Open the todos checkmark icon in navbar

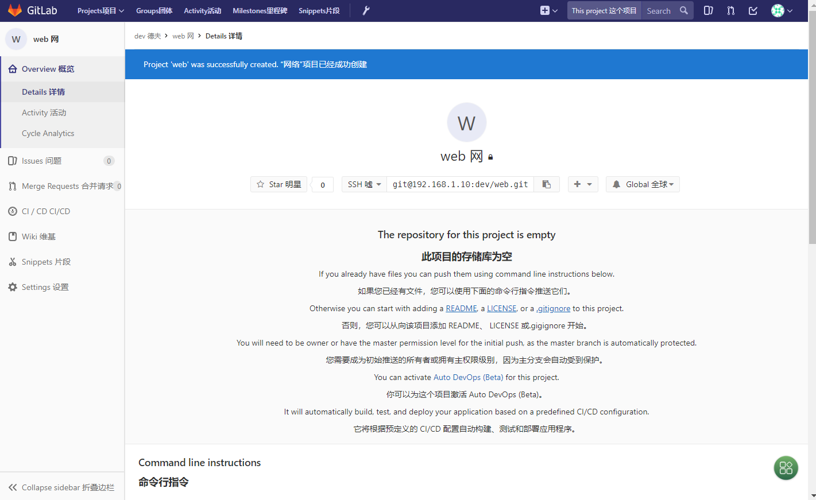(753, 10)
